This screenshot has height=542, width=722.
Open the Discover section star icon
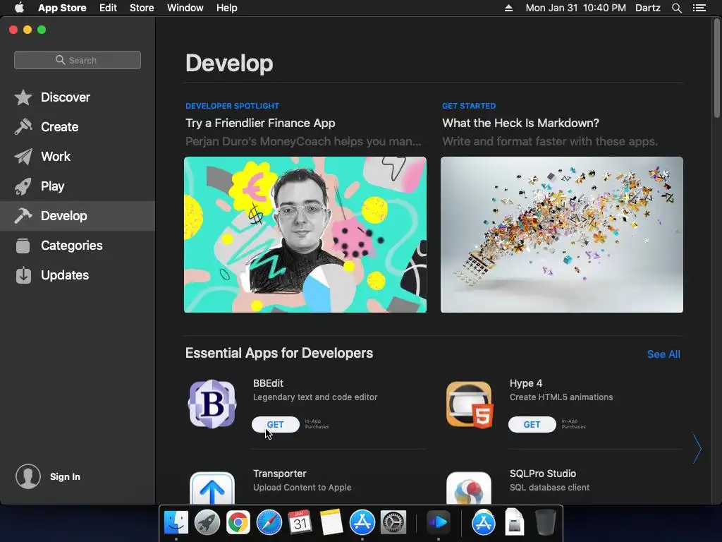pos(23,97)
